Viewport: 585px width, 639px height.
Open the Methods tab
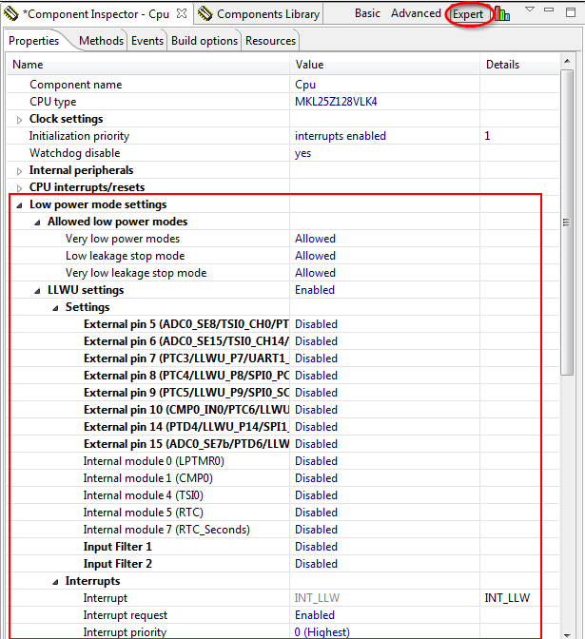coord(101,41)
